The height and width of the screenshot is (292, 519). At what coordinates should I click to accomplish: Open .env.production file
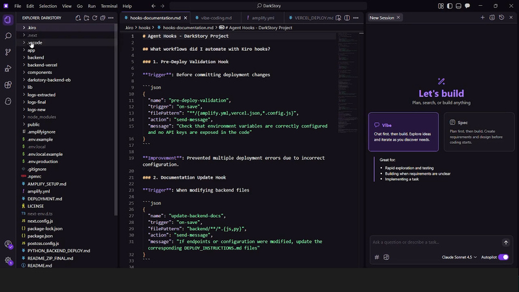(66, 162)
